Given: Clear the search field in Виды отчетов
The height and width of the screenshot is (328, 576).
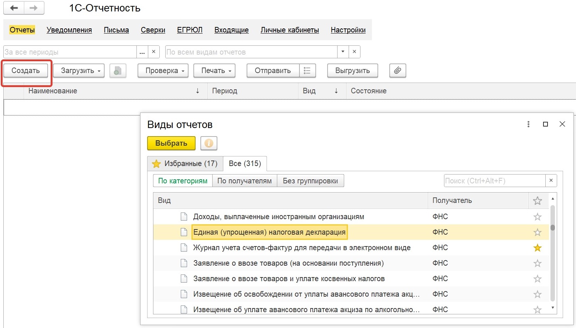Looking at the screenshot, I should [551, 180].
